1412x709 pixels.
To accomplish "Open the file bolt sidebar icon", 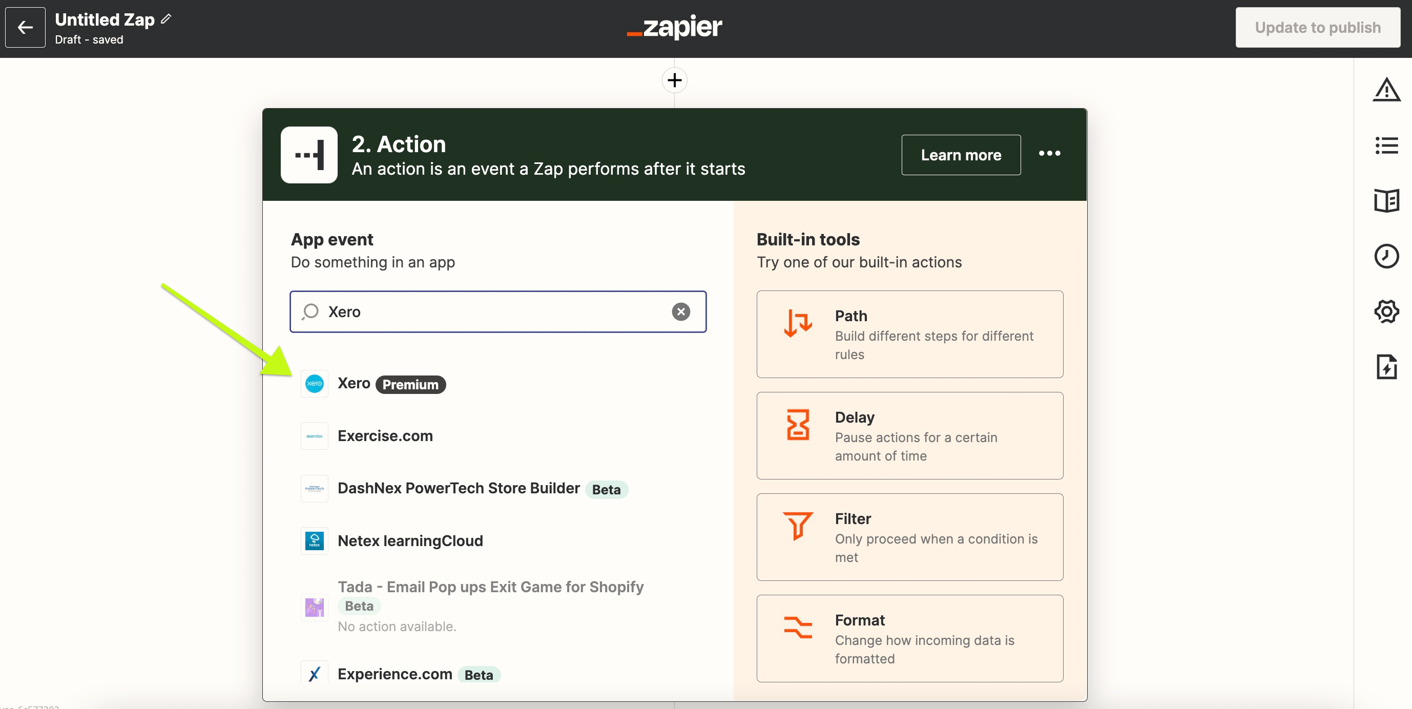I will click(x=1387, y=367).
